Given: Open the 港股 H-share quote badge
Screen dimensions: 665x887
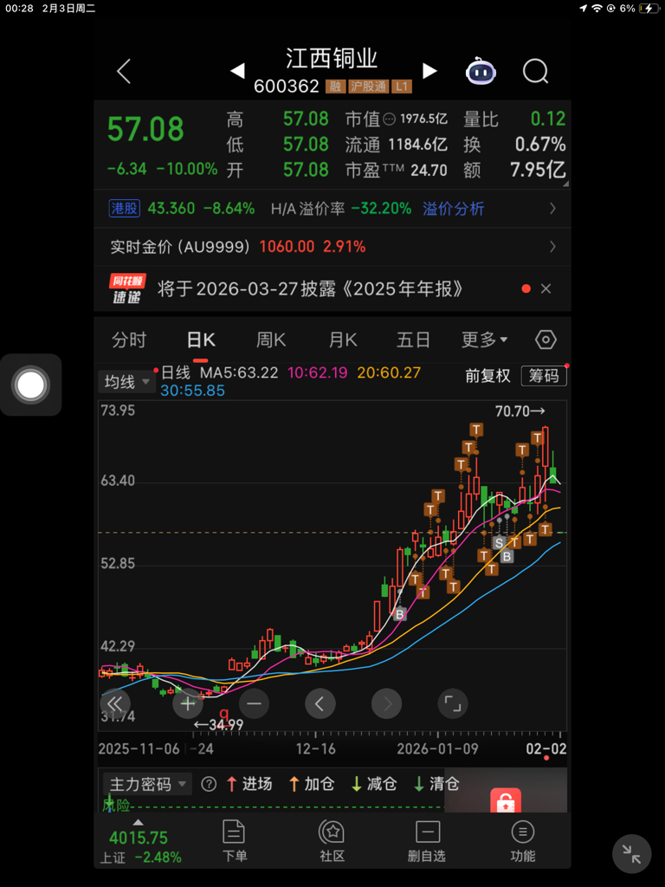Looking at the screenshot, I should pos(124,209).
